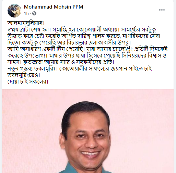
Task: Open the poster's round profile picture
Action: 14,11
